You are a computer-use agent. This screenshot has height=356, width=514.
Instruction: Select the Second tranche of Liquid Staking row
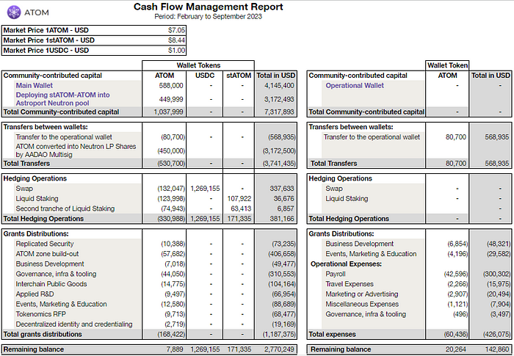[x=65, y=208]
